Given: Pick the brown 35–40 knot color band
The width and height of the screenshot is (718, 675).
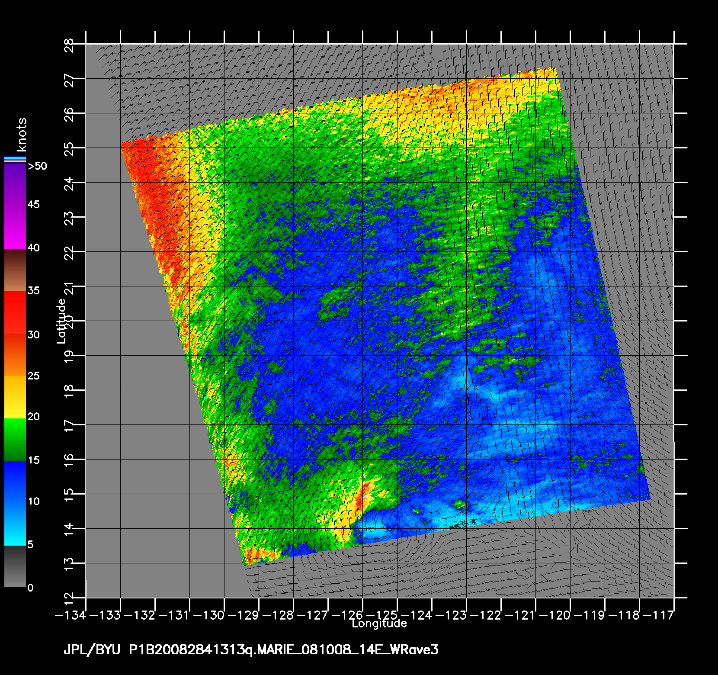Looking at the screenshot, I should click(15, 270).
